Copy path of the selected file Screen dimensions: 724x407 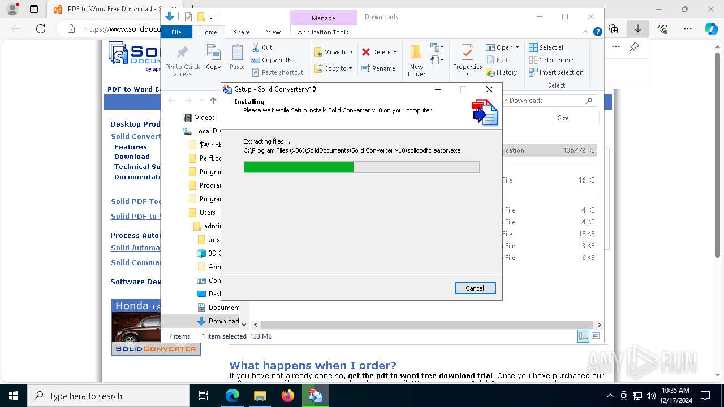[x=271, y=60]
